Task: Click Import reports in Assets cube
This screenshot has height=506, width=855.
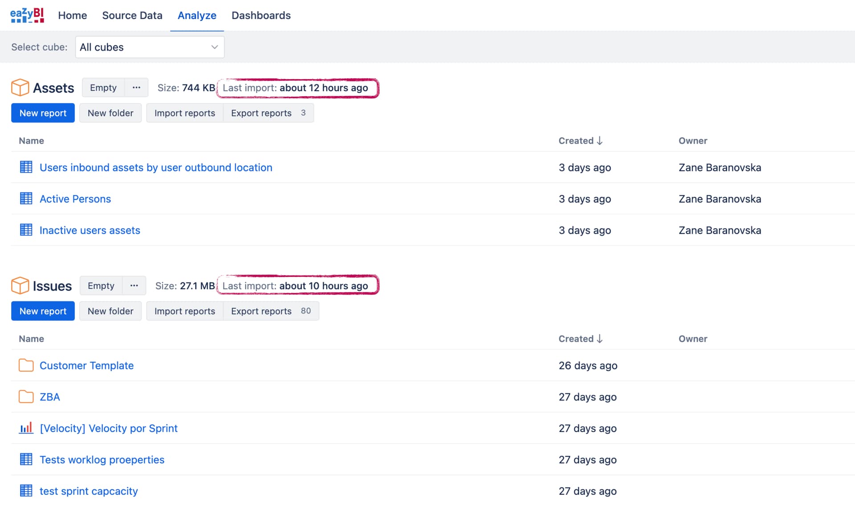Action: tap(185, 113)
